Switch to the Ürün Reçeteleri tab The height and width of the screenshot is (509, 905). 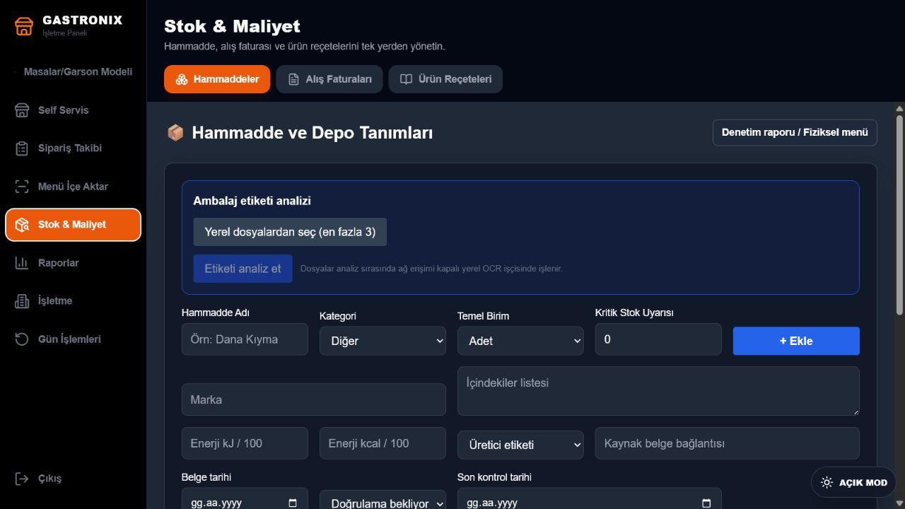click(445, 79)
